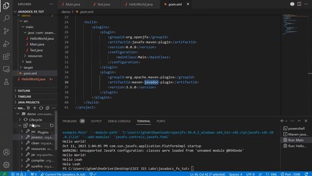Viewport: 312px width, 176px height.
Task: Click Port: 5500 Live Server status
Action: 291,174
